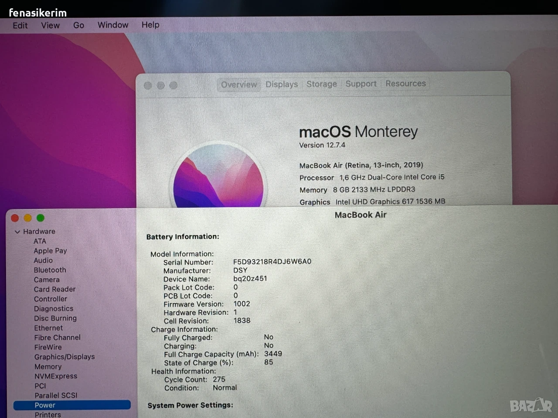This screenshot has width=558, height=418.
Task: Click the Battery Information heading
Action: point(183,236)
